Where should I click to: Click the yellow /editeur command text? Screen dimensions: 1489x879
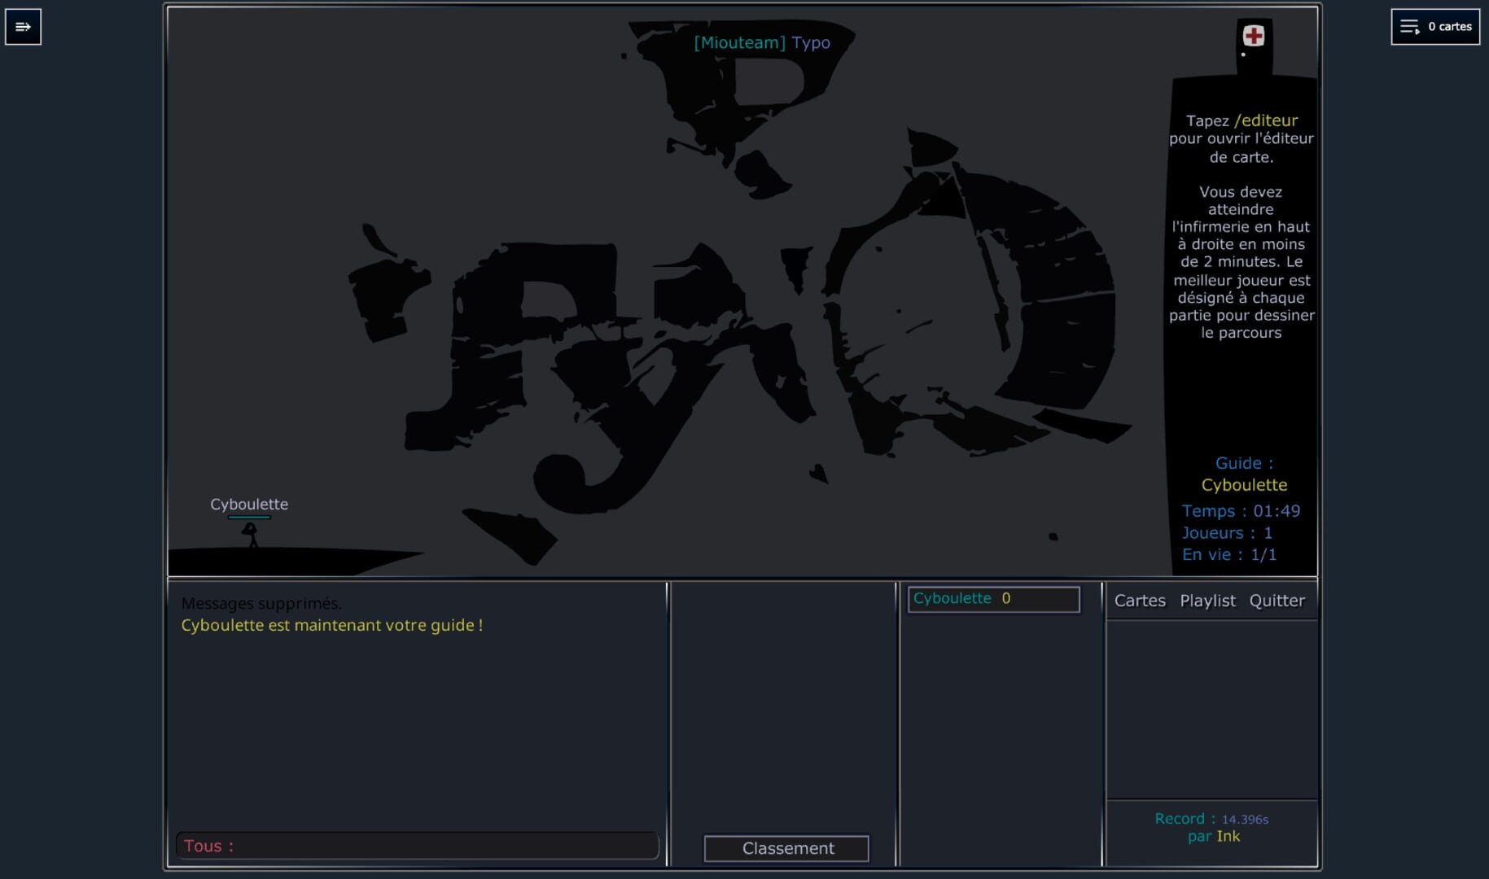pyautogui.click(x=1266, y=120)
